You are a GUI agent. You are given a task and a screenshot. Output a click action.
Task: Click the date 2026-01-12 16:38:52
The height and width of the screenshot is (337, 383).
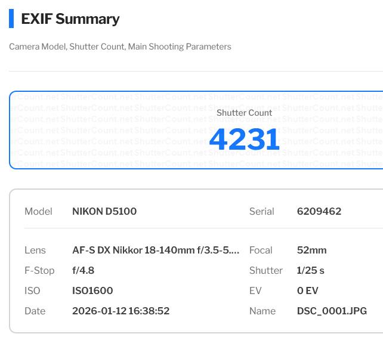pos(121,311)
